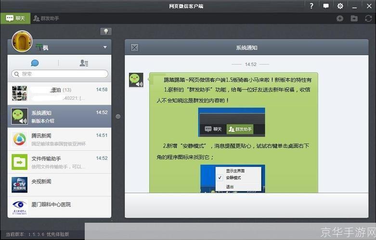Open the file folder icon in the toolbar
Screen dimensions: 376x240
point(354,18)
